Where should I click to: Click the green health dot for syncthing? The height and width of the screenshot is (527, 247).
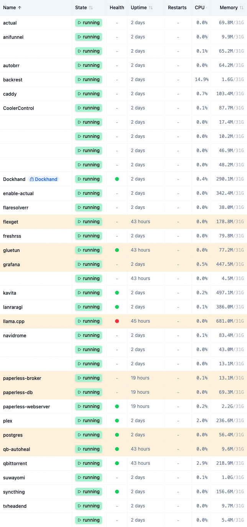pos(117,492)
